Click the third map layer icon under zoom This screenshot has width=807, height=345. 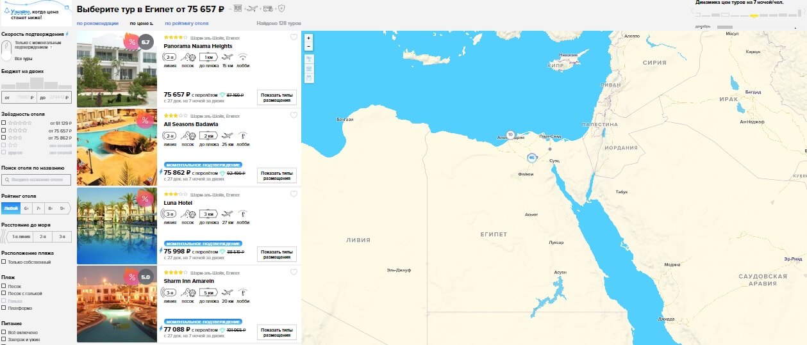[309, 77]
